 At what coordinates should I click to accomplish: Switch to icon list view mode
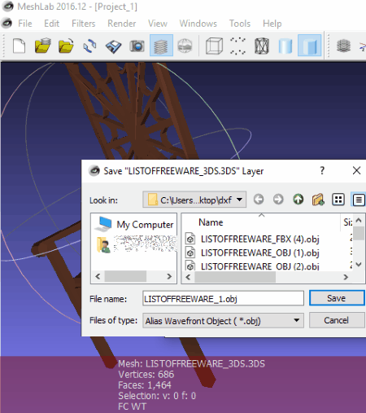[338, 200]
